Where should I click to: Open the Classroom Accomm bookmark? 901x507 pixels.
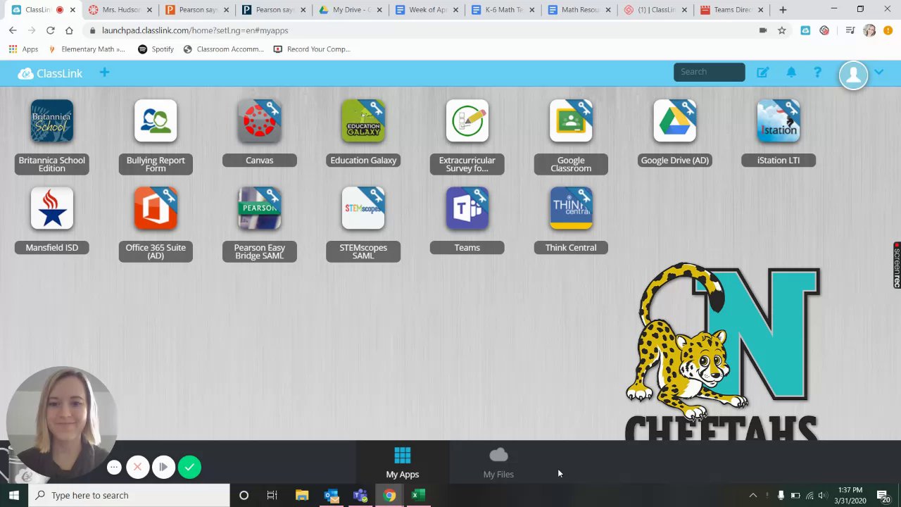(223, 49)
